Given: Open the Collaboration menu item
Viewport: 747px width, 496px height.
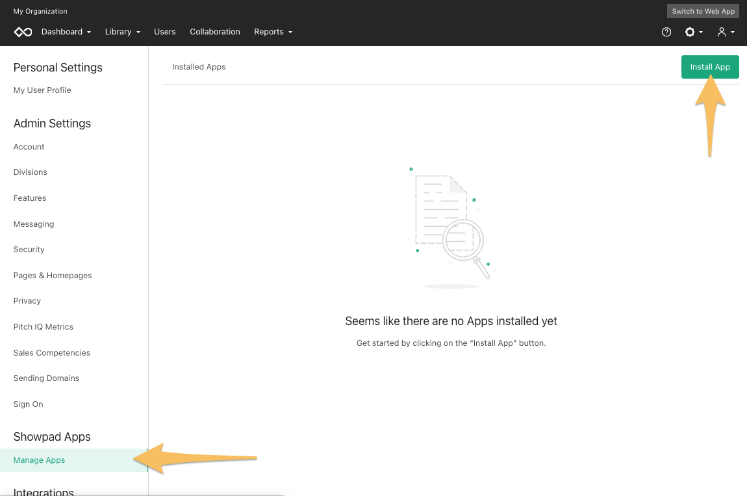Looking at the screenshot, I should coord(215,32).
